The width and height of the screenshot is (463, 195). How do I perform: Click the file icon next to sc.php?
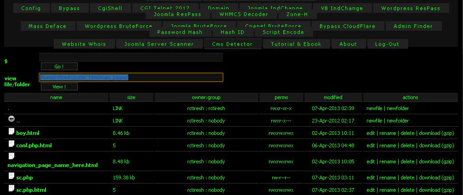click(11, 176)
